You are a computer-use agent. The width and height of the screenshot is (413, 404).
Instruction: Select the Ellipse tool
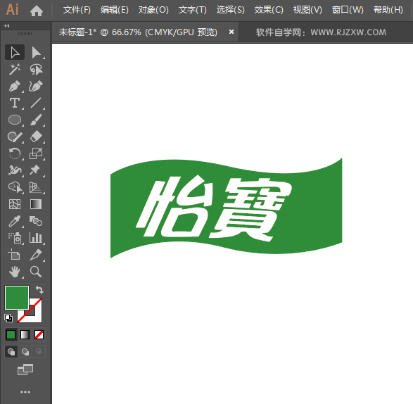[15, 120]
